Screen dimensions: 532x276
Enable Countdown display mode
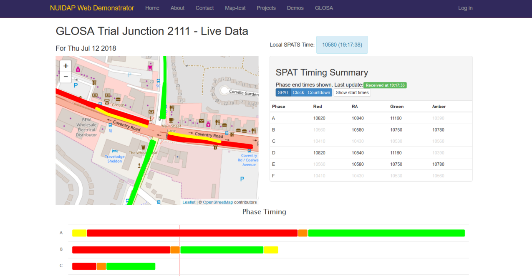coord(319,92)
